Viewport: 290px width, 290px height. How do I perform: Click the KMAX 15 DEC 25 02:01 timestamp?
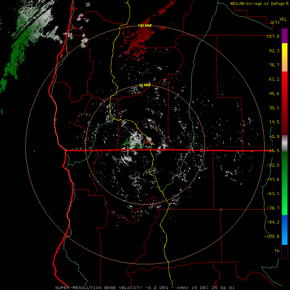[206, 288]
